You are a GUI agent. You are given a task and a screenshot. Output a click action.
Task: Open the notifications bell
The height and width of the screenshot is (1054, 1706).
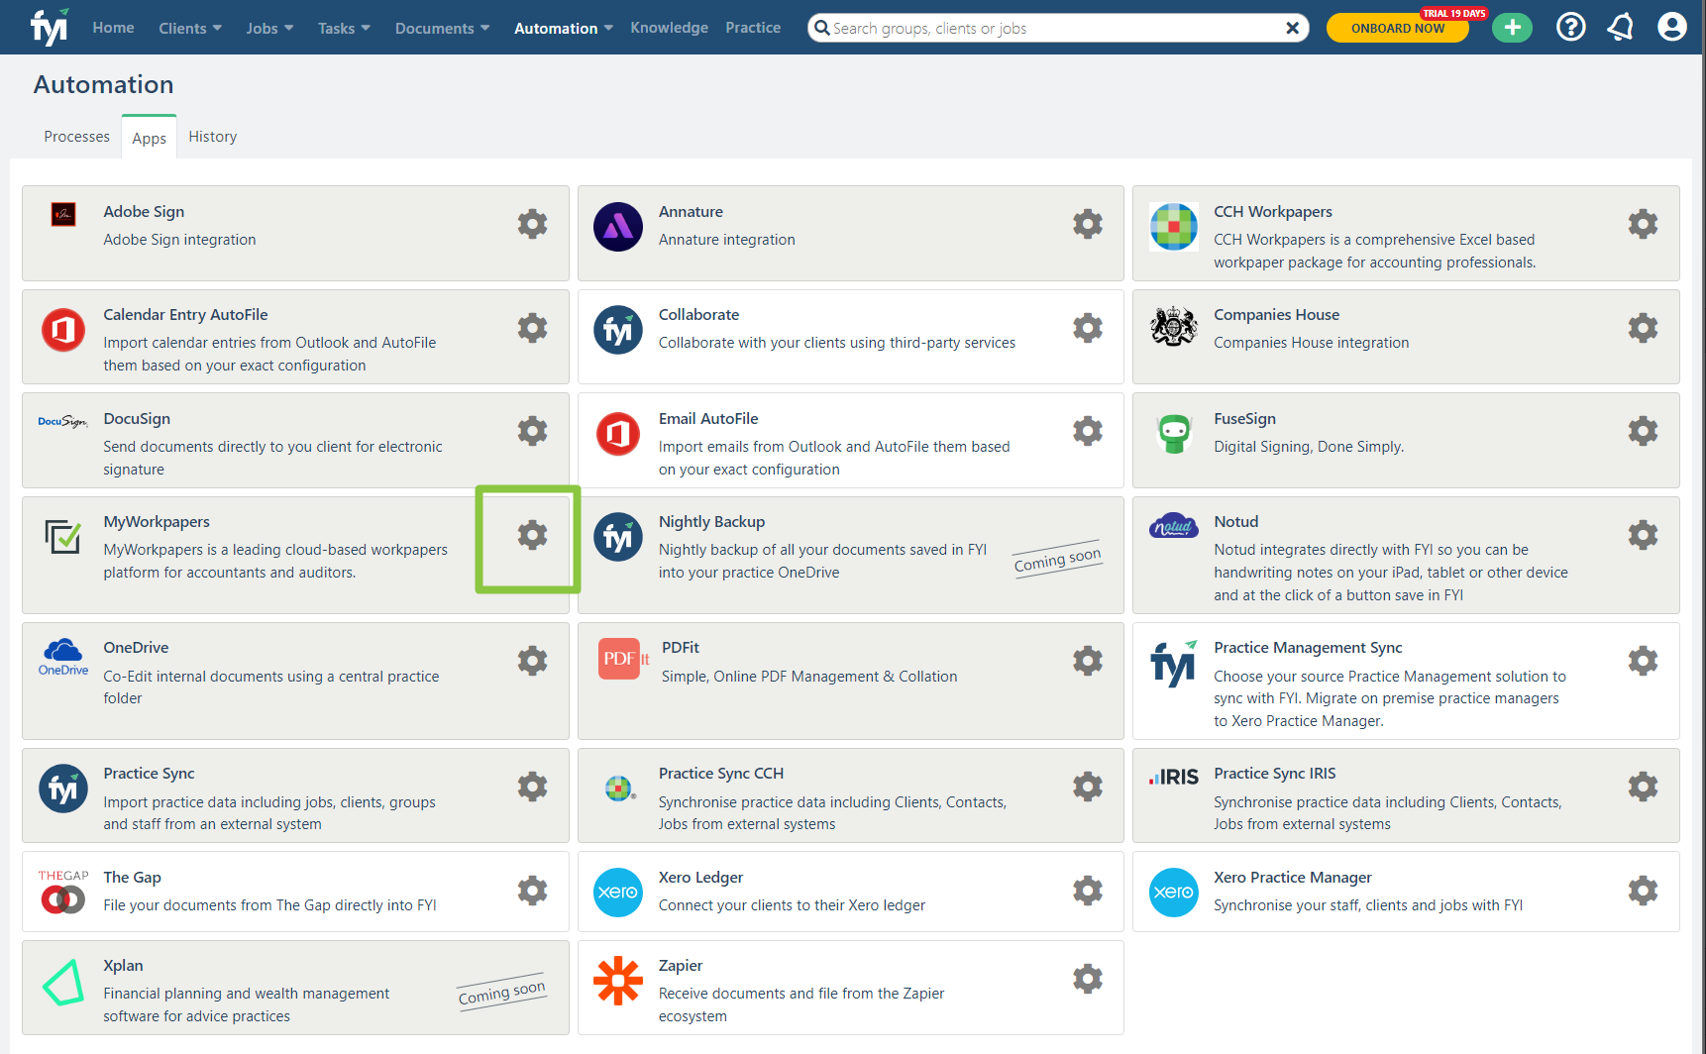tap(1621, 27)
